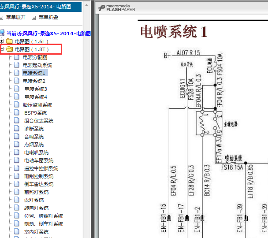Screen dimensions: 268x238
Task: Click the document icon beside 音响系统
Action: (x=17, y=136)
